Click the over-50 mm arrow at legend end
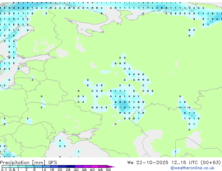The width and height of the screenshot is (222, 171). click(x=111, y=166)
